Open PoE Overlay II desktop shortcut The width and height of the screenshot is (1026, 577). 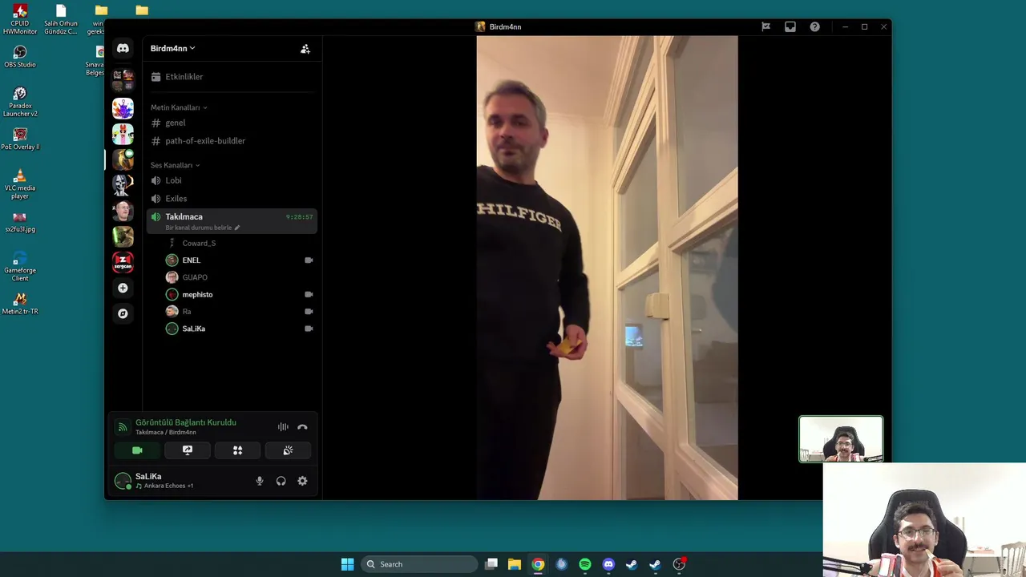click(x=20, y=139)
